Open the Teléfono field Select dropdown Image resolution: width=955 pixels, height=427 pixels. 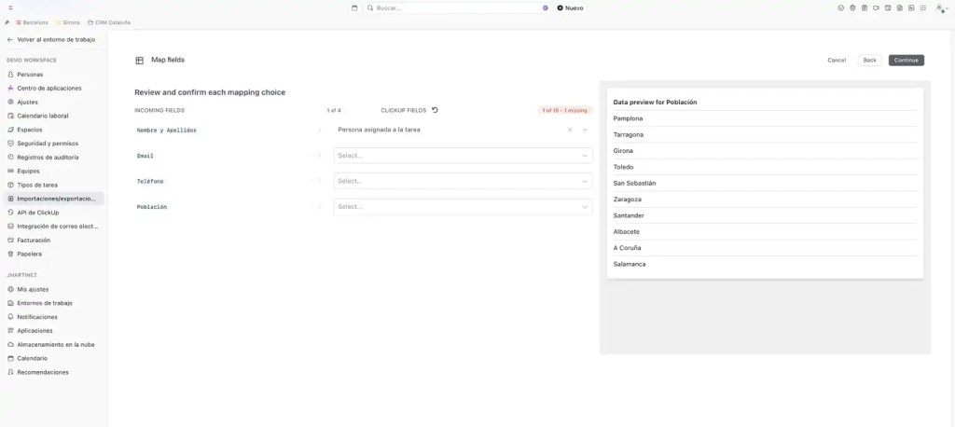(463, 181)
